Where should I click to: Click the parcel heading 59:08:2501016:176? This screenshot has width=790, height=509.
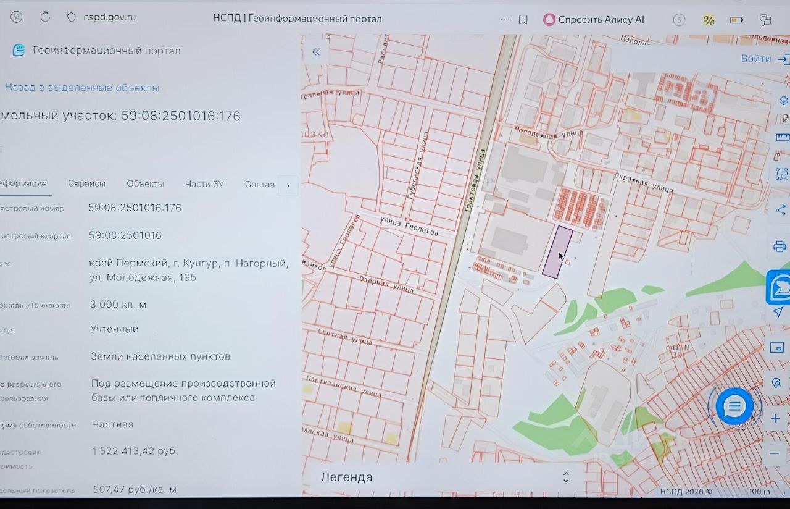181,116
